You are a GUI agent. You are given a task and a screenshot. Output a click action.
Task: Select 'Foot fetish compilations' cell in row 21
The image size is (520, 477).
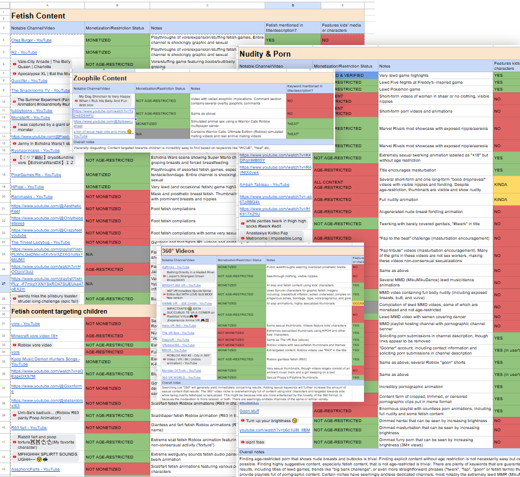point(193,209)
